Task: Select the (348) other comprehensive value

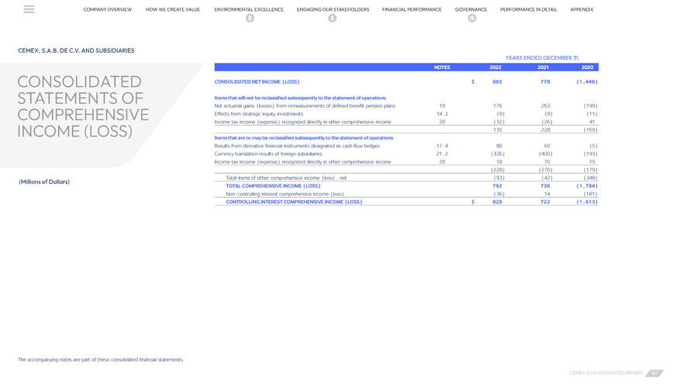Action: click(x=591, y=178)
